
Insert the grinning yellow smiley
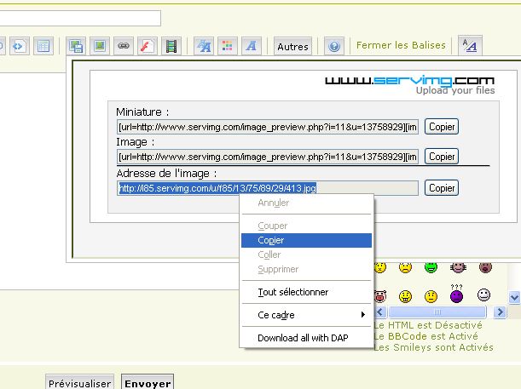pyautogui.click(x=405, y=296)
